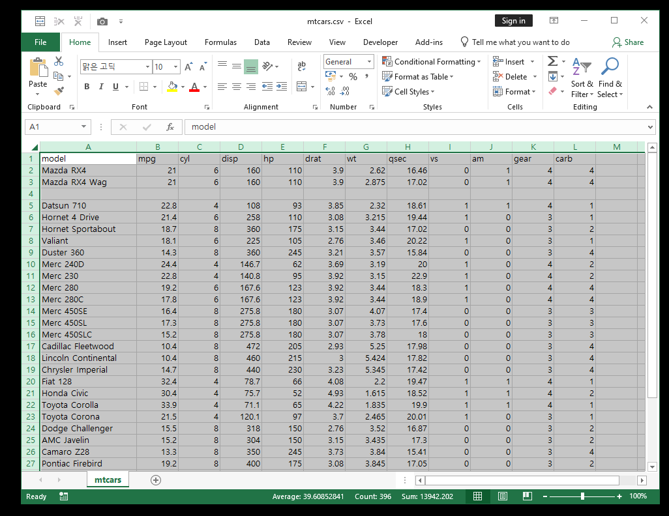
Task: Switch to the Data tab
Action: click(x=262, y=42)
